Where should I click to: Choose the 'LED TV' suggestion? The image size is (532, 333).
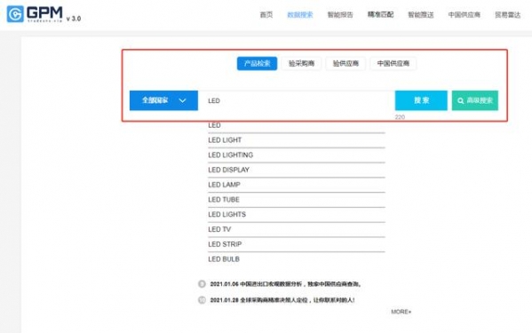coord(297,230)
